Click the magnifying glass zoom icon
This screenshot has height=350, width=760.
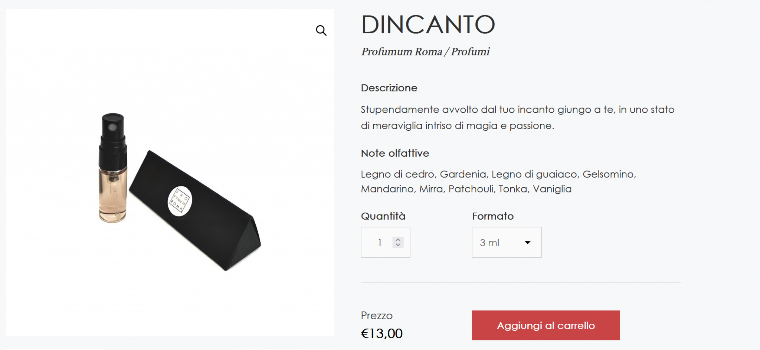pyautogui.click(x=321, y=30)
